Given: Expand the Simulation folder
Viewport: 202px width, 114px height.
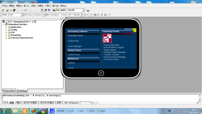Looking at the screenshot, I should [6, 35].
